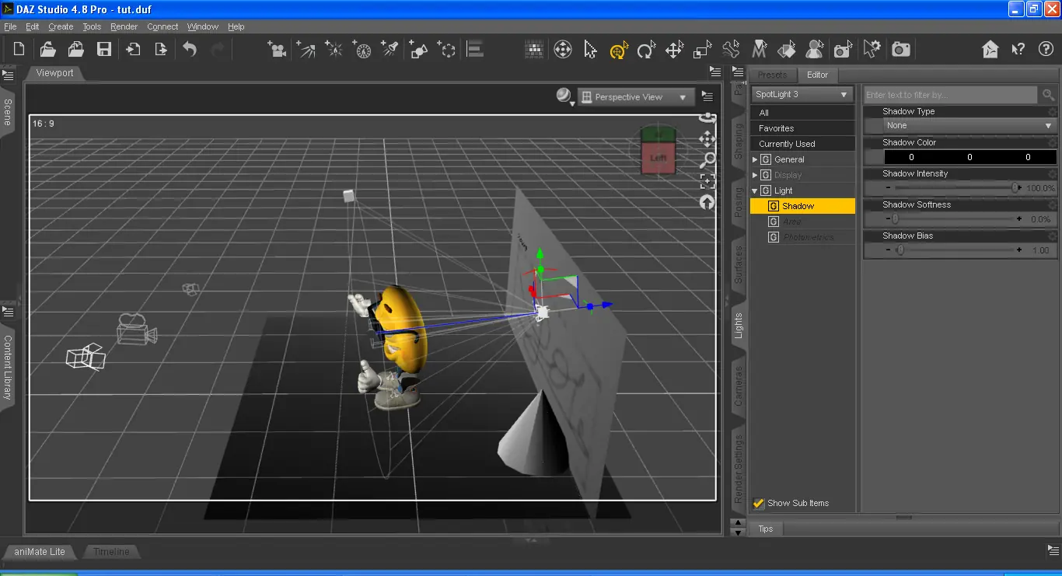Select the Currently Used filter
Screen dimensions: 1062x576
(787, 144)
